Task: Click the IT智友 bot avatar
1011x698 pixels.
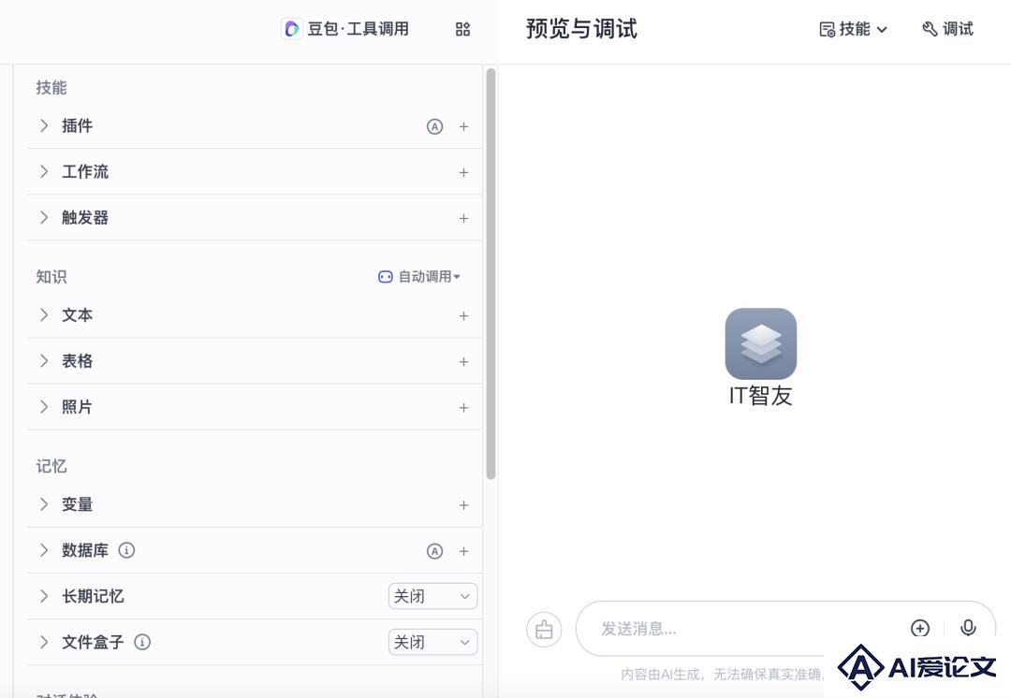Action: (x=761, y=343)
